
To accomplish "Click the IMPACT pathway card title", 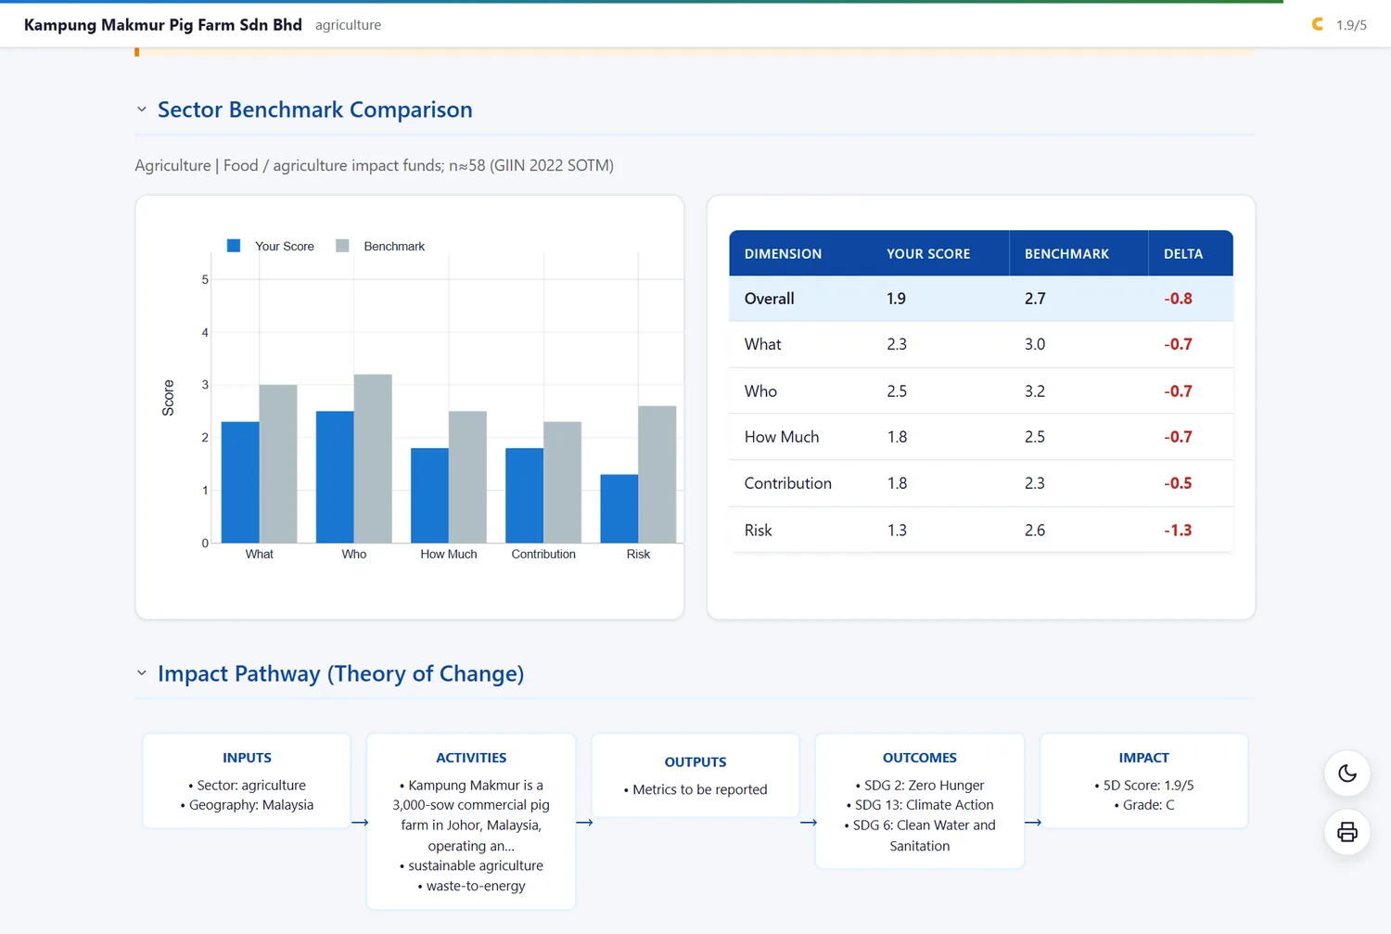I will (1143, 758).
